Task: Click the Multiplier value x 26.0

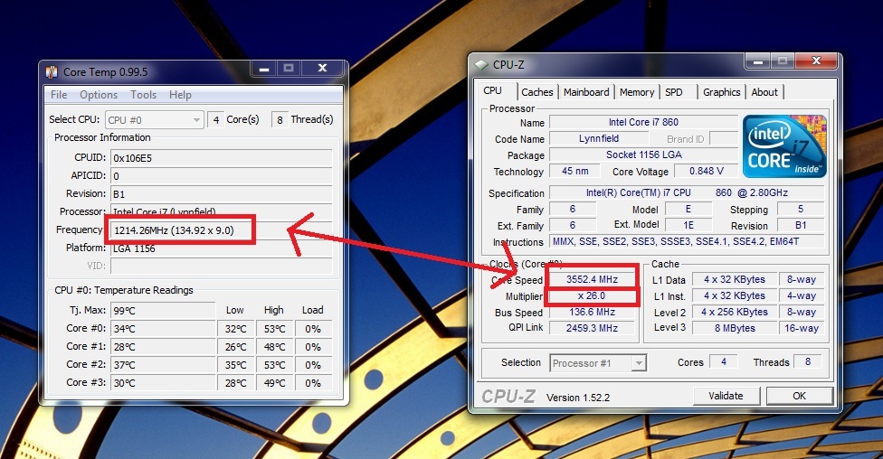Action: [592, 295]
